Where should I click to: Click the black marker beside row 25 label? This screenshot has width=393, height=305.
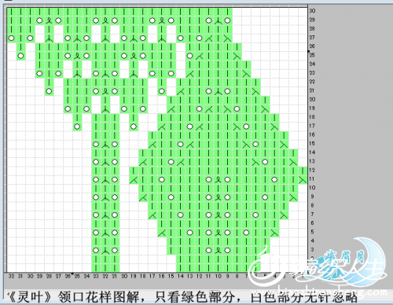point(308,52)
